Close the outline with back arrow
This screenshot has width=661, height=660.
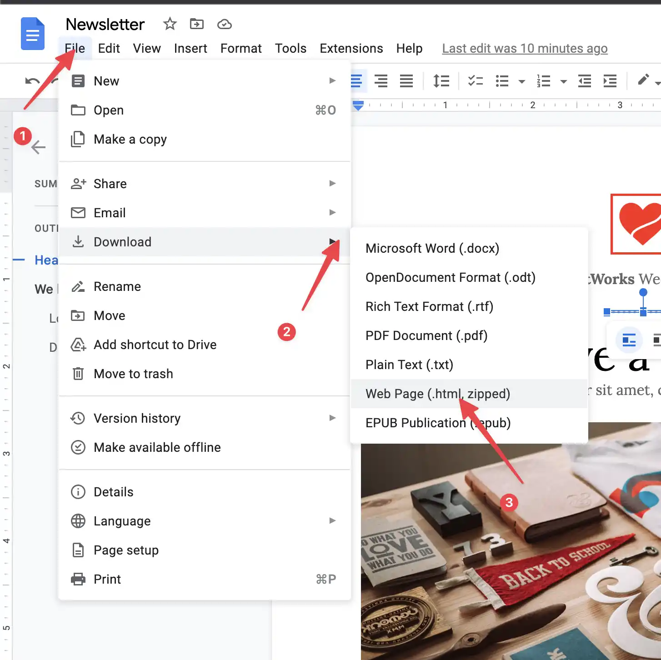click(39, 147)
